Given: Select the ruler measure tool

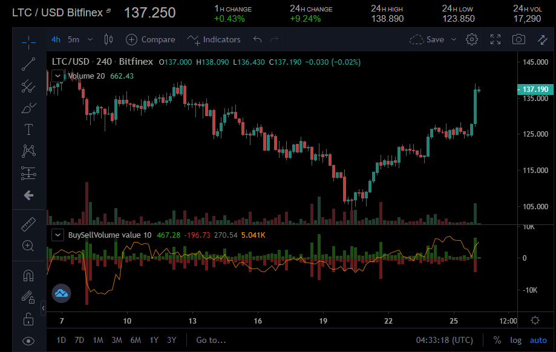Looking at the screenshot, I should point(28,224).
